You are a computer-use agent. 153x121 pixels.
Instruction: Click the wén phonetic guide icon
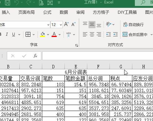69,34
